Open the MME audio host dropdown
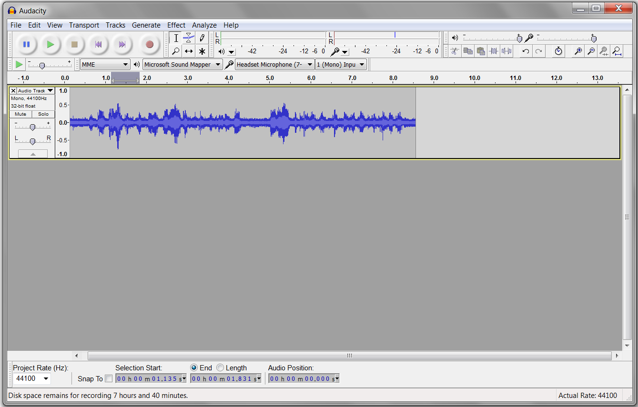638x407 pixels. click(x=105, y=64)
